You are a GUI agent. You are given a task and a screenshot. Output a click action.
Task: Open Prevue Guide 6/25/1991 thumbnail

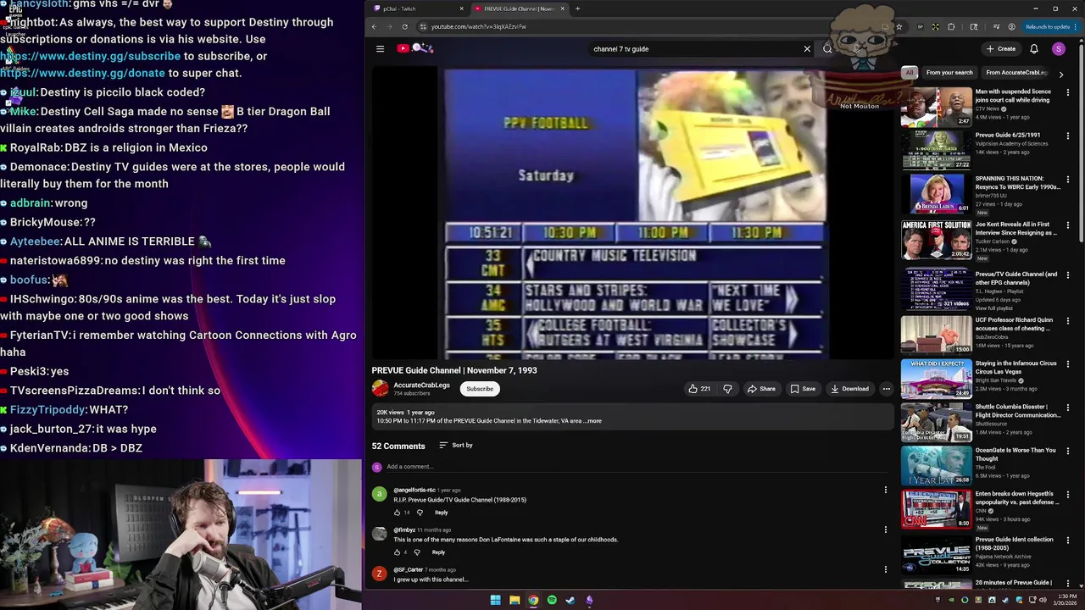tap(936, 150)
